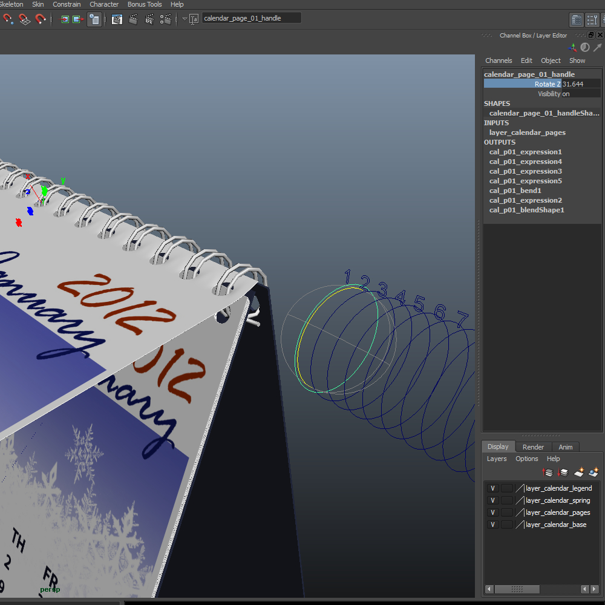Click the Render Current Frame clapboard icon
This screenshot has height=605, width=605.
click(x=134, y=19)
